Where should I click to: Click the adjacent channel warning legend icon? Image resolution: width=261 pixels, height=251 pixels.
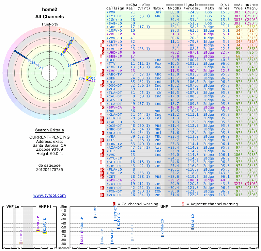pyautogui.click(x=183, y=204)
